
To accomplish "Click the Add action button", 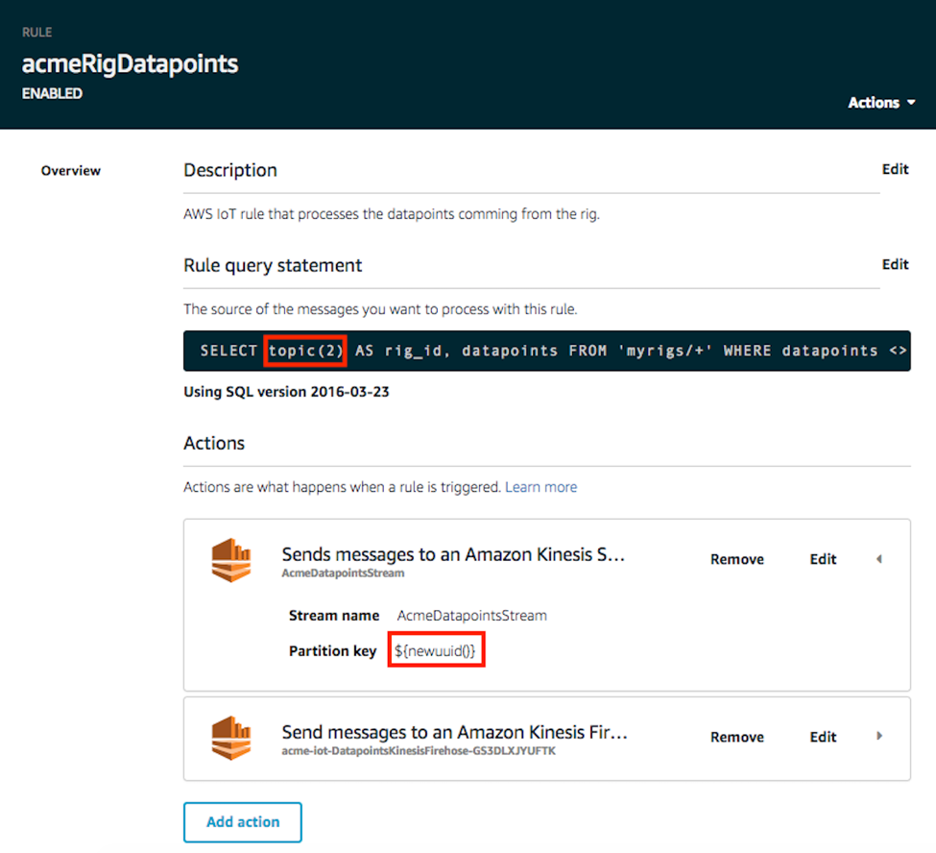I will coord(242,822).
